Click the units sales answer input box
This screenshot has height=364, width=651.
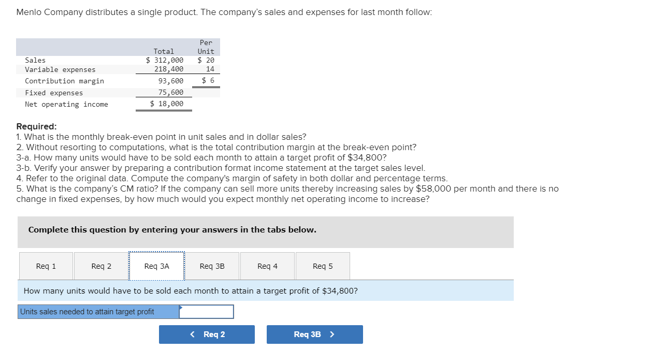pos(207,311)
